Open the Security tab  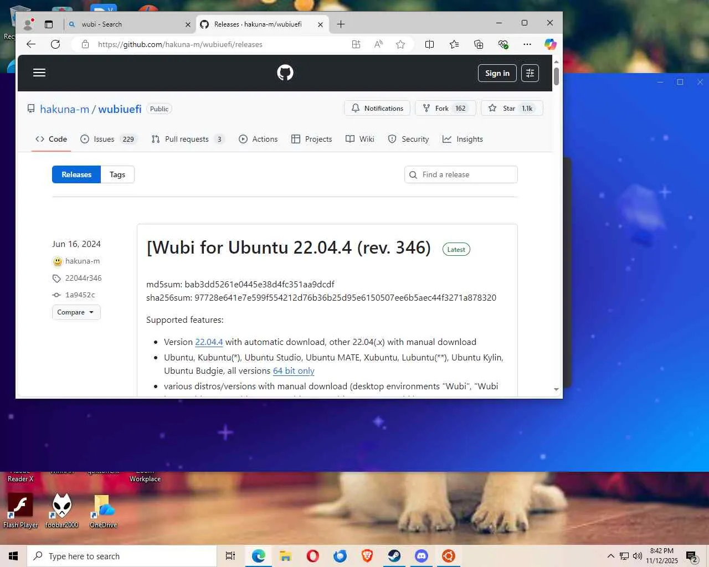[408, 139]
